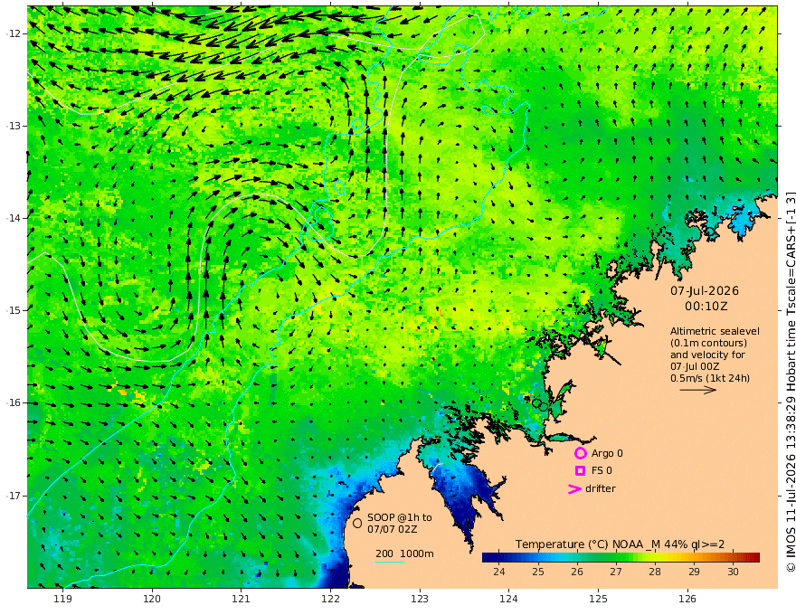Click the vertical IMOS copyright timestamp text
The width and height of the screenshot is (796, 615).
[x=790, y=381]
